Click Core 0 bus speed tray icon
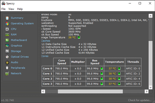Screen dimensions: 155x103 (x=102, y=68)
